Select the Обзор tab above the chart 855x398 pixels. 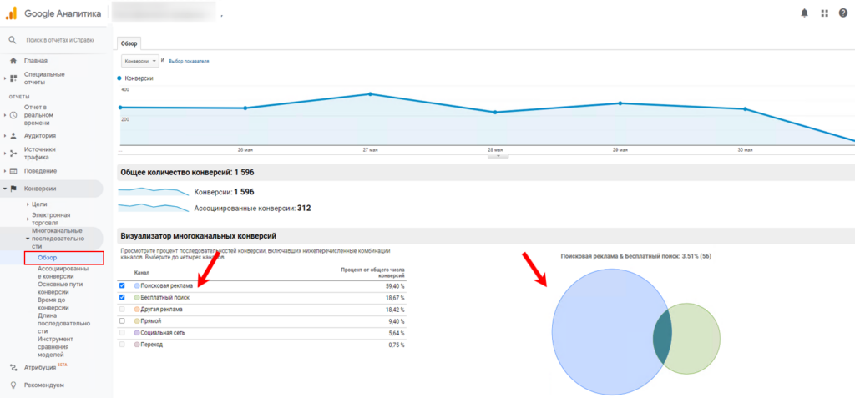click(129, 43)
